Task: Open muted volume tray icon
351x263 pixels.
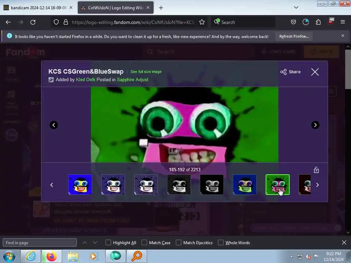Action: 308,257
